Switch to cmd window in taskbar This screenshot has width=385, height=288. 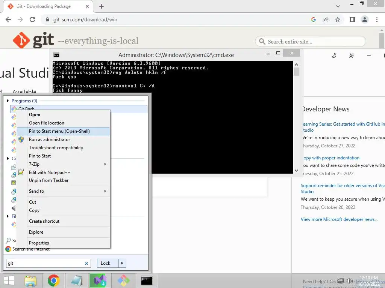tap(147, 280)
